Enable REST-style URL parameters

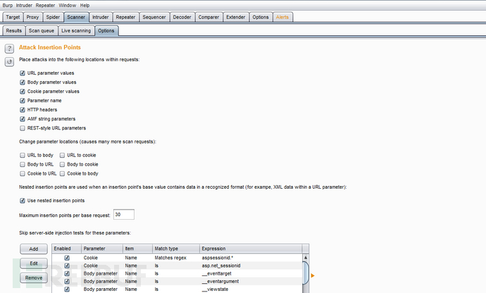pos(23,128)
